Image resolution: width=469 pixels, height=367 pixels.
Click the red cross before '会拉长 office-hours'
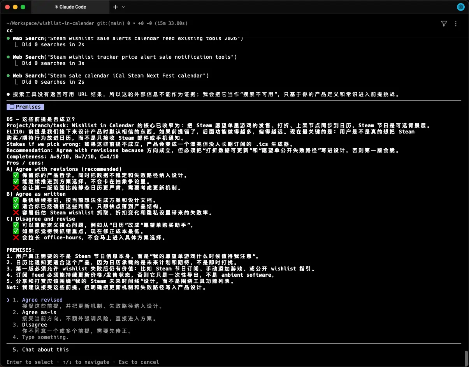[16, 237]
